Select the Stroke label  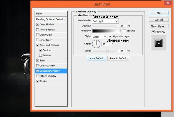(x=43, y=81)
